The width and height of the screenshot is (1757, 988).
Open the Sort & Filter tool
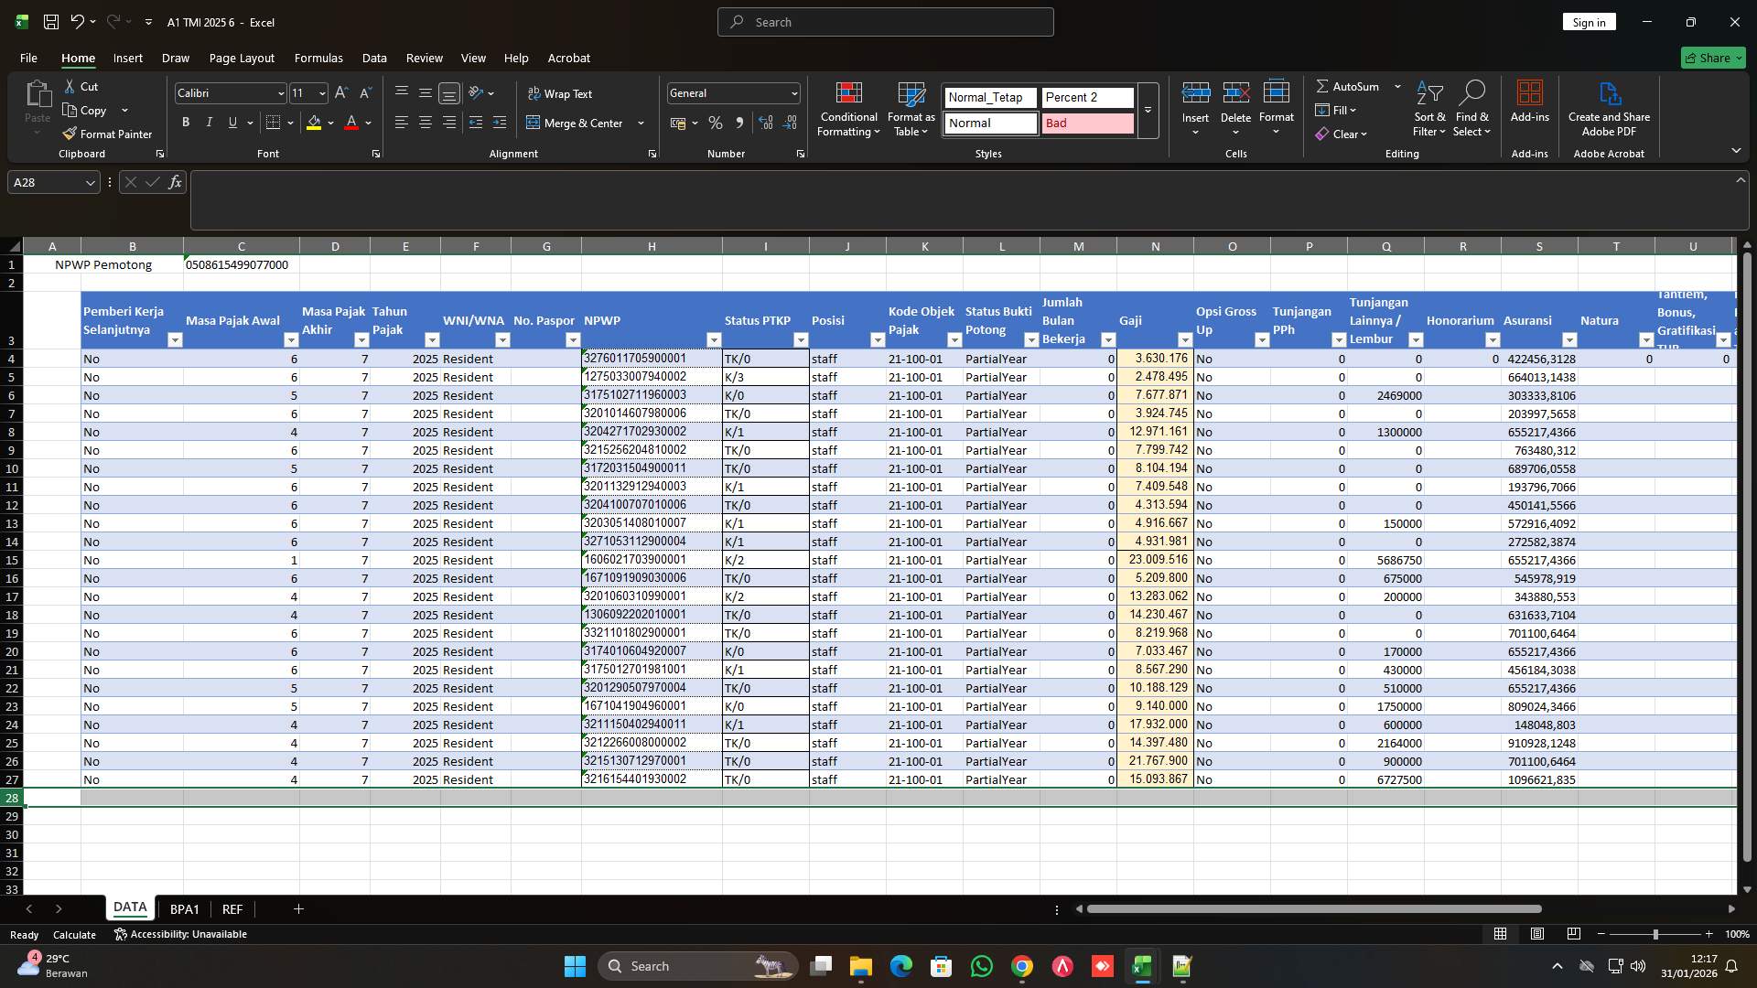[x=1428, y=108]
